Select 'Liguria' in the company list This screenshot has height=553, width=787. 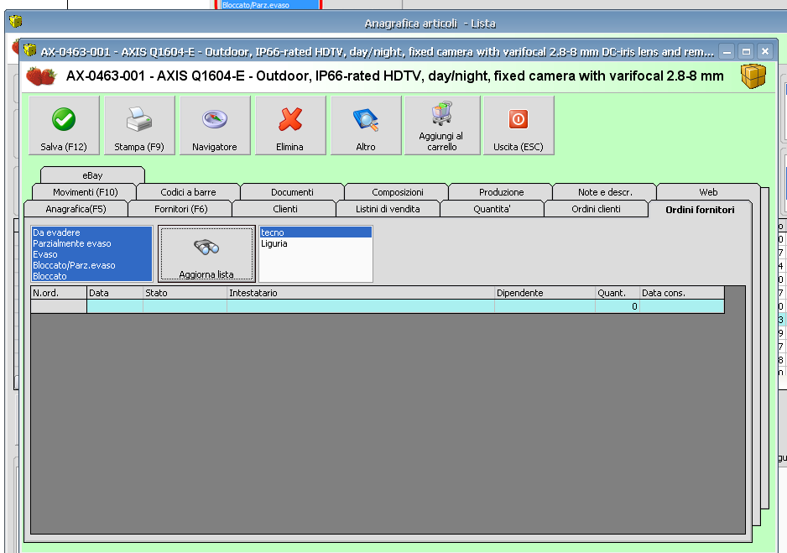(315, 243)
